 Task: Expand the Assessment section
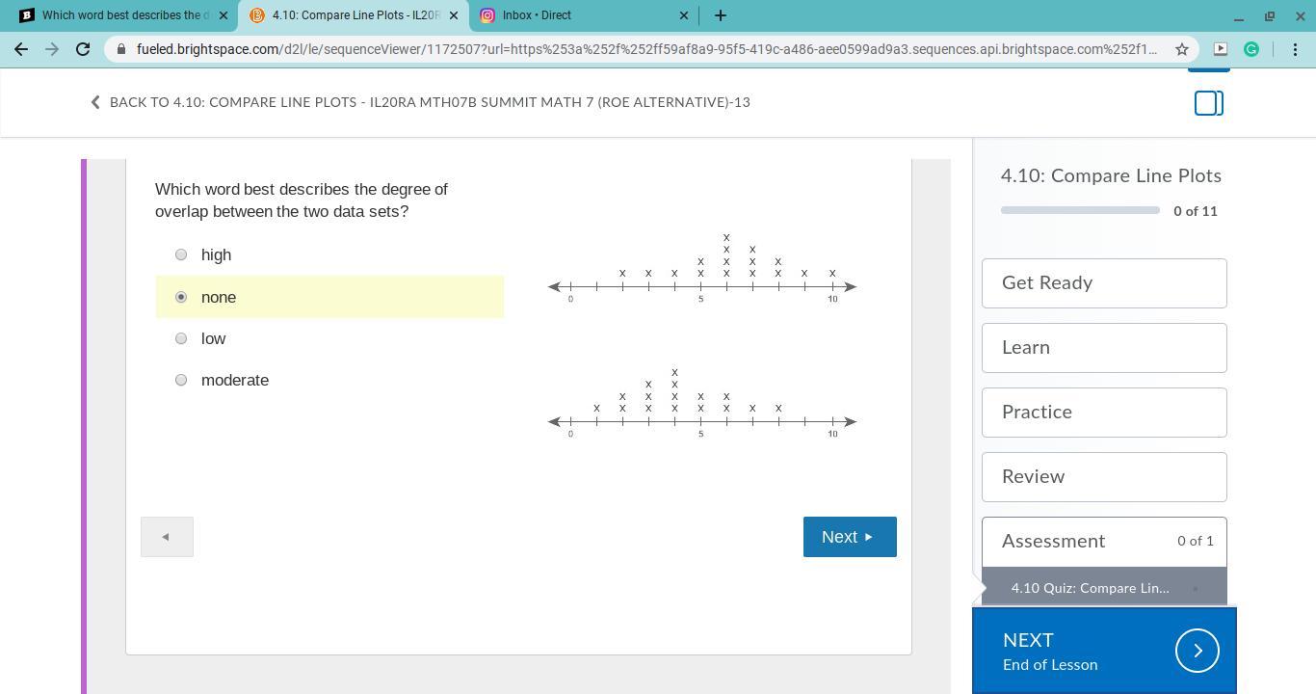coord(1104,542)
